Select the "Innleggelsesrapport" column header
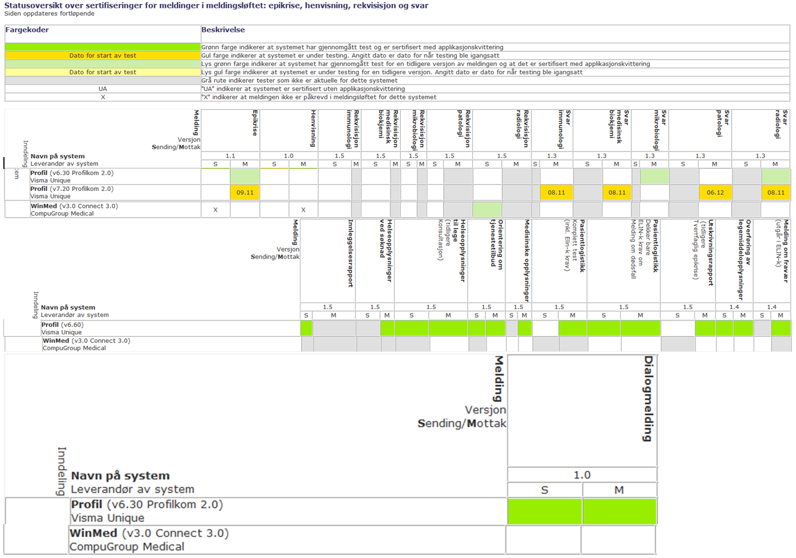796x558 pixels. pos(351,253)
